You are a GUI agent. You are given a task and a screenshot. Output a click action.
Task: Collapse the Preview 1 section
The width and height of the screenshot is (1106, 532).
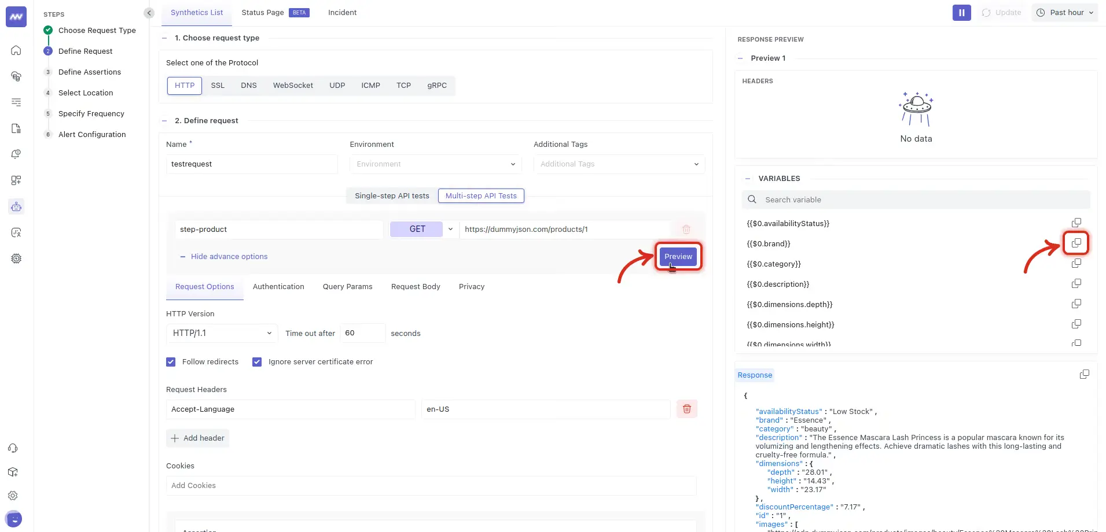[x=740, y=58]
